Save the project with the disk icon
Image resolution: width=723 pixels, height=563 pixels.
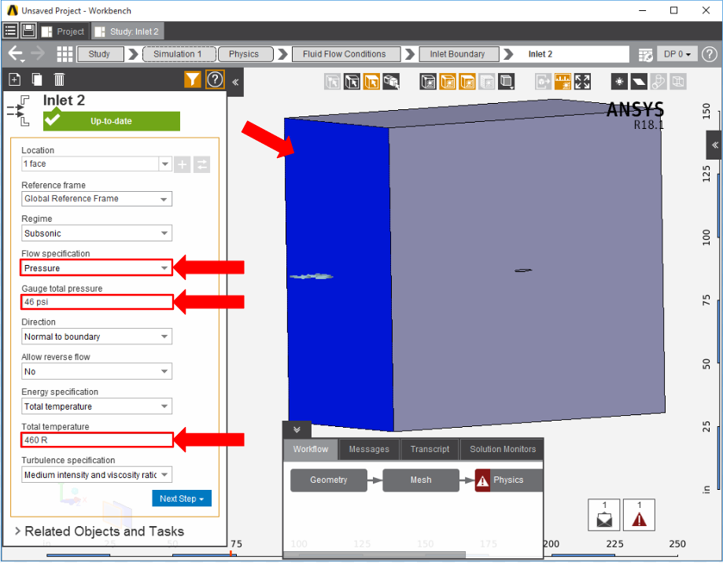pos(28,31)
